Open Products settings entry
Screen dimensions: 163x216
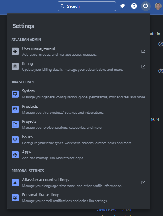[78, 109]
